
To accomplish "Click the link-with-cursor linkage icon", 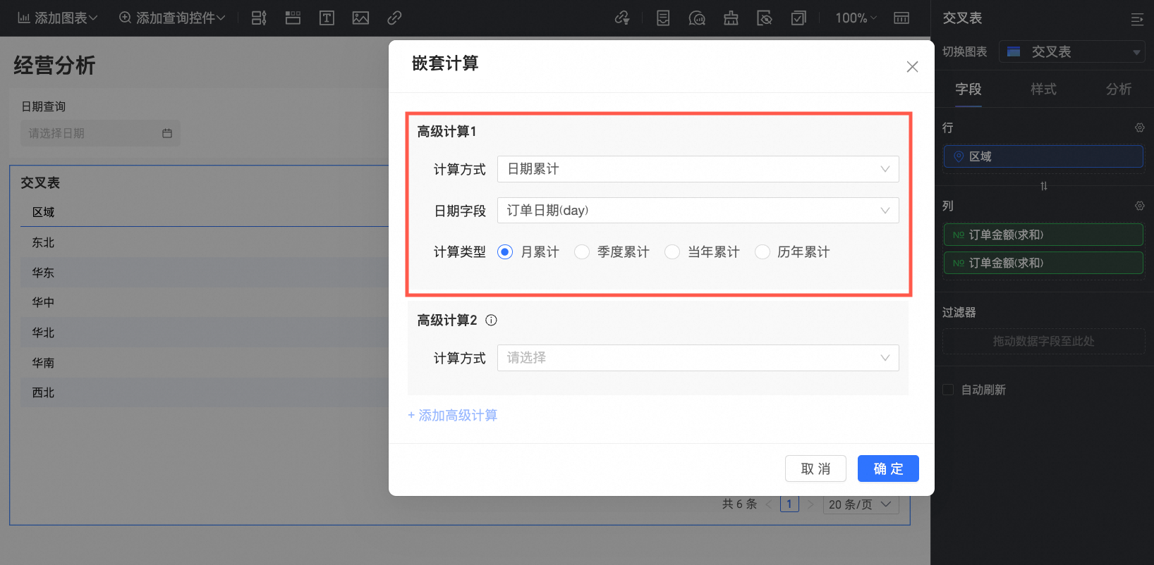I will pyautogui.click(x=622, y=18).
